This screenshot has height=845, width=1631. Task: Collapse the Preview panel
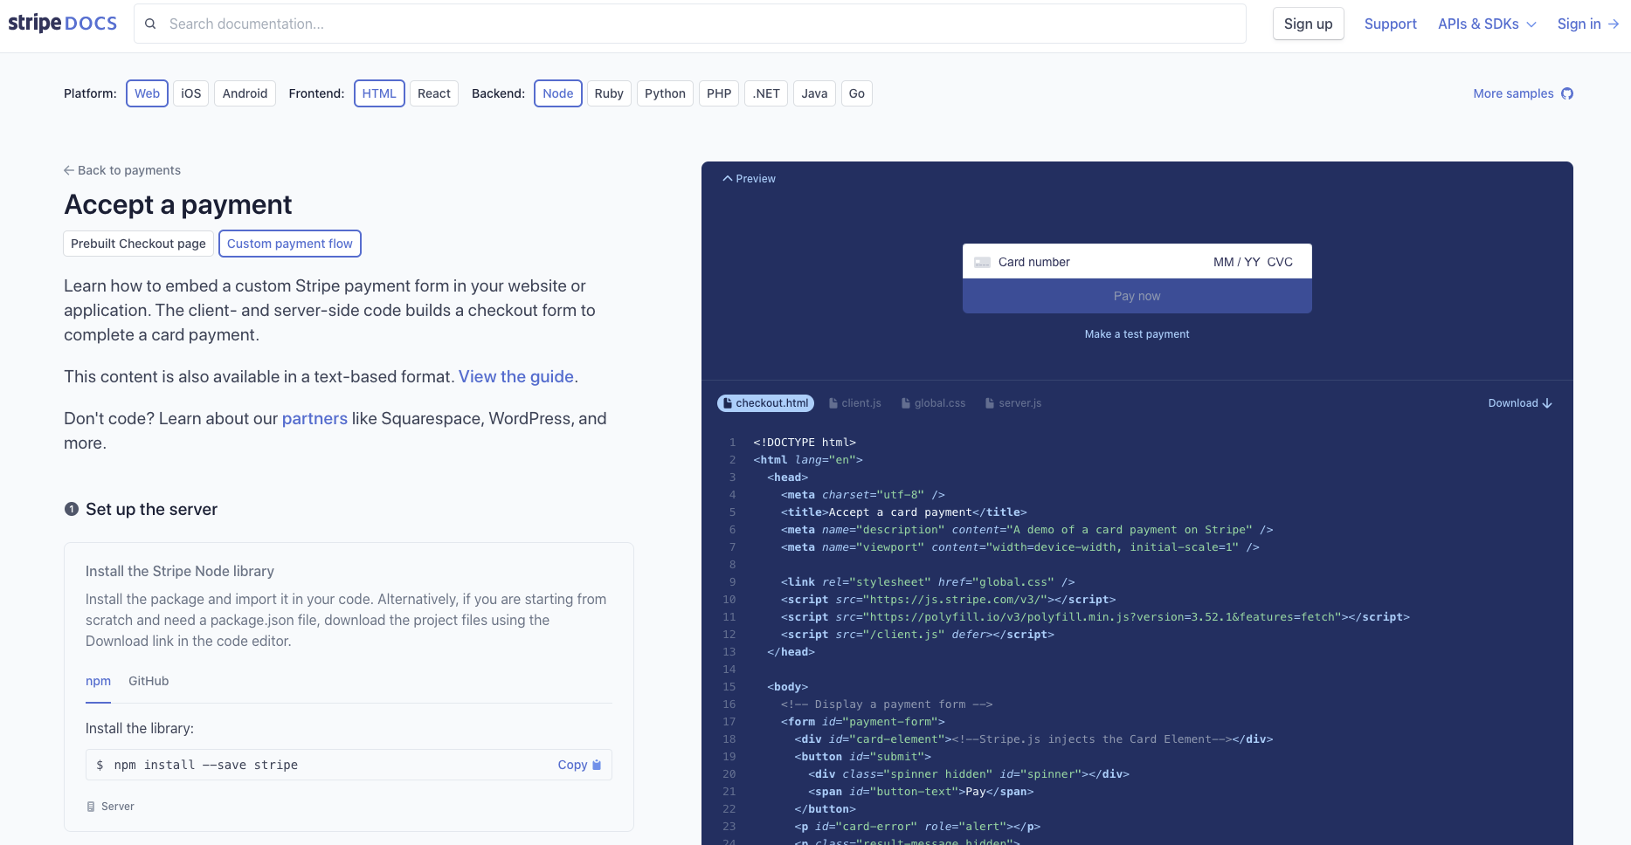point(749,178)
